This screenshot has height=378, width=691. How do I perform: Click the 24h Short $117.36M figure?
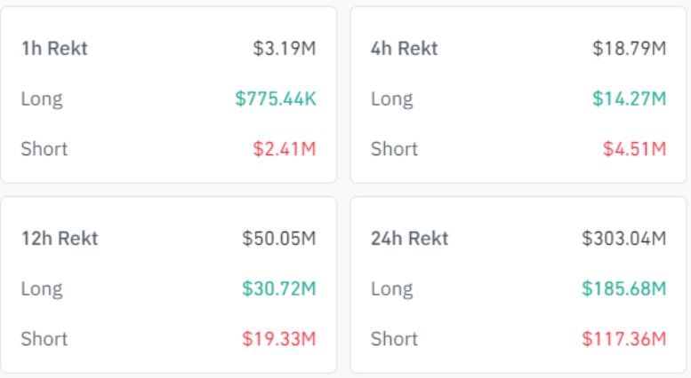click(x=624, y=338)
